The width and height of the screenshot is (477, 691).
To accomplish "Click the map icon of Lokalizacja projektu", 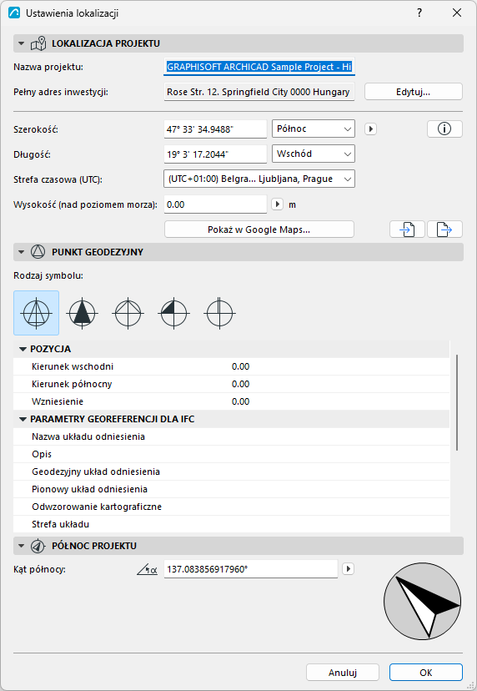I will click(38, 43).
